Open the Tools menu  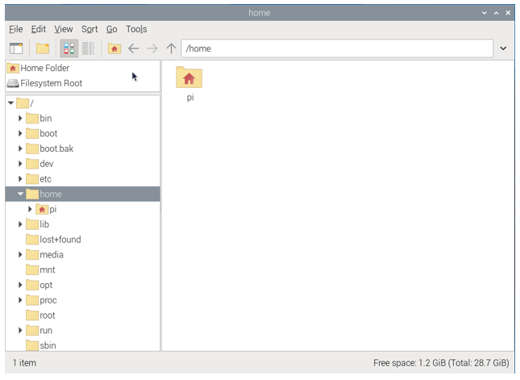tap(136, 29)
